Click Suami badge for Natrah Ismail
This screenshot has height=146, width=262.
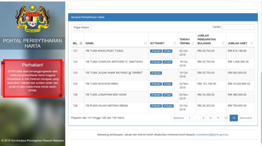click(x=168, y=106)
